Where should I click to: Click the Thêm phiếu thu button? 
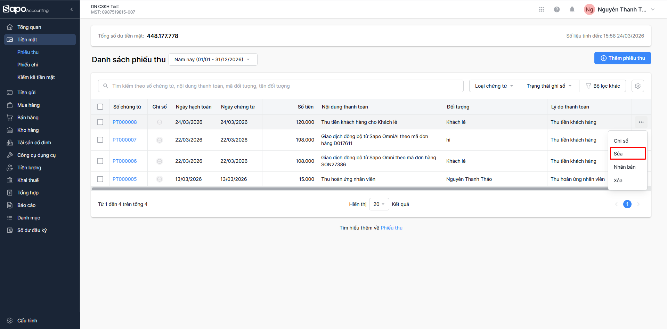point(622,58)
